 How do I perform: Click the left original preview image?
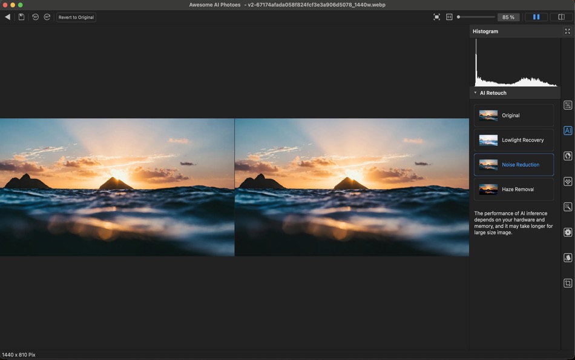tap(117, 187)
